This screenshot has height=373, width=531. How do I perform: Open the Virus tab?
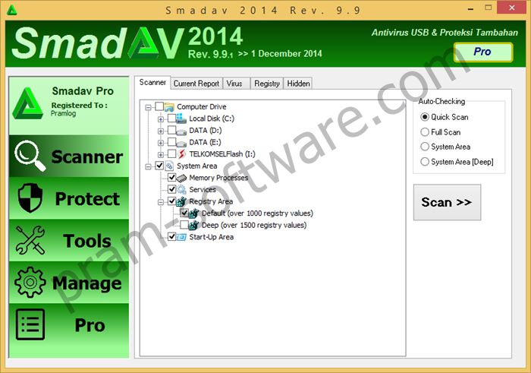[x=237, y=84]
